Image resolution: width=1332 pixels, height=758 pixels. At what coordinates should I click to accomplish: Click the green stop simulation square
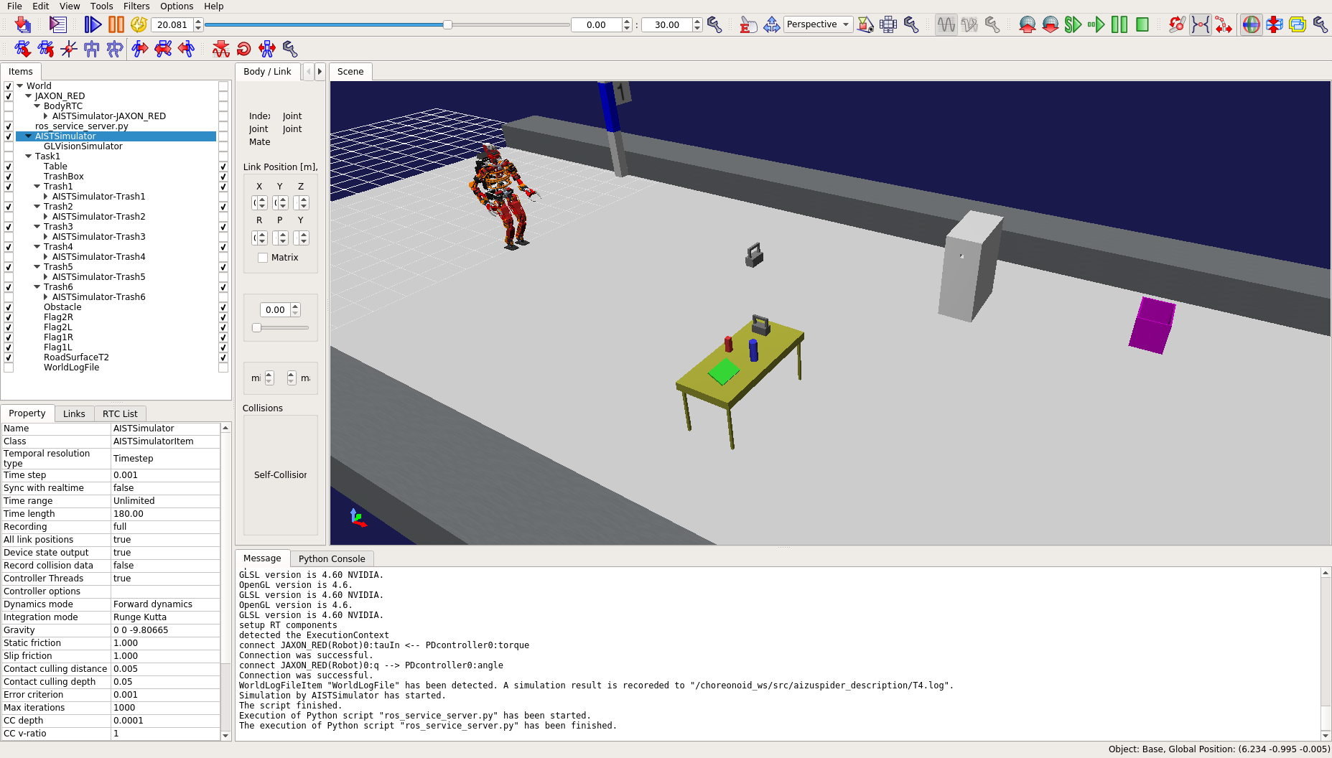(1142, 24)
